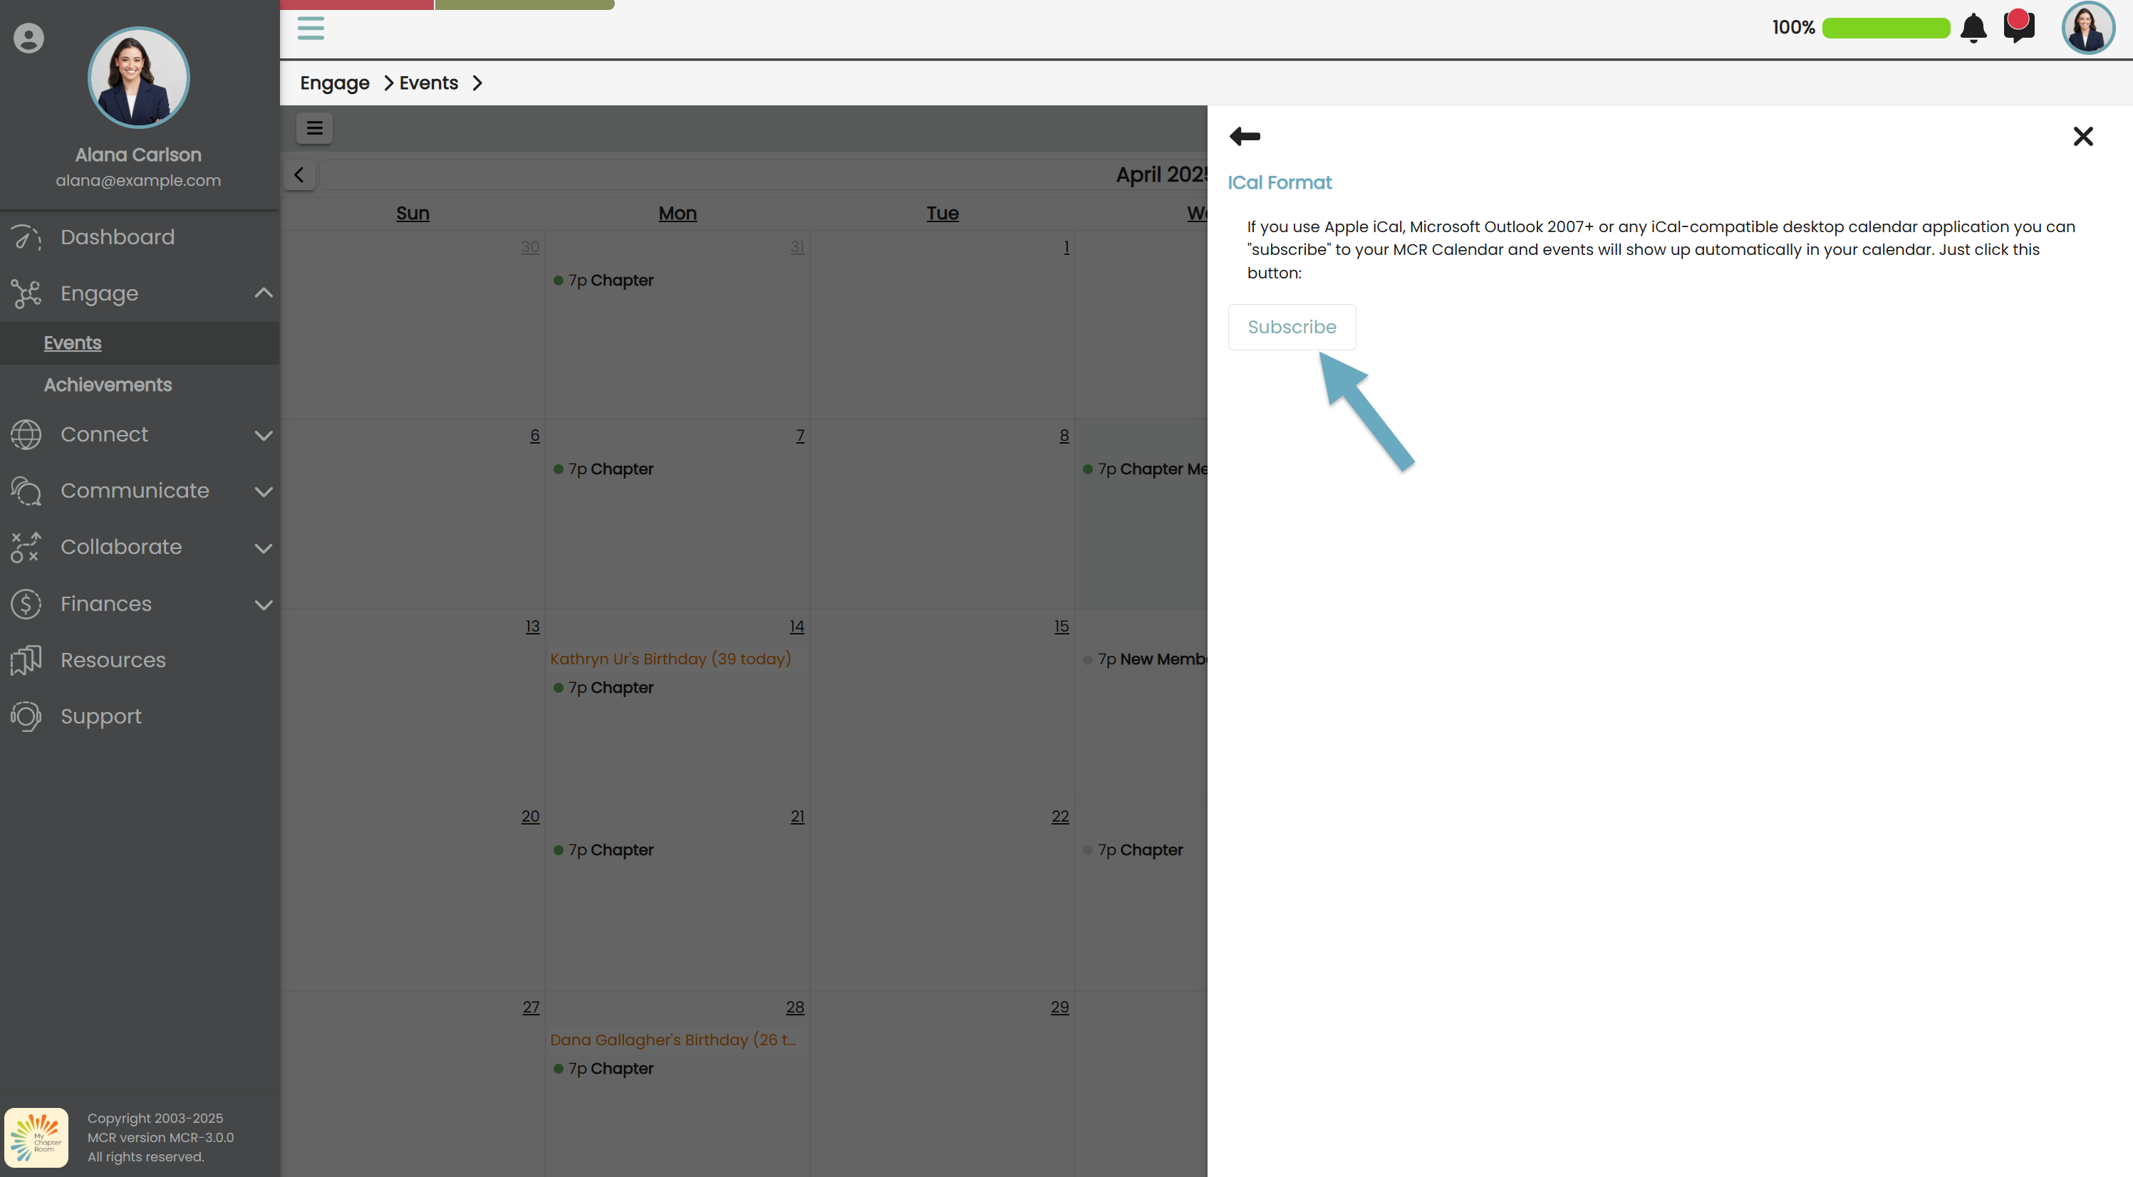Toggle the teal hamburger sidebar menu
This screenshot has width=2133, height=1177.
pyautogui.click(x=311, y=28)
